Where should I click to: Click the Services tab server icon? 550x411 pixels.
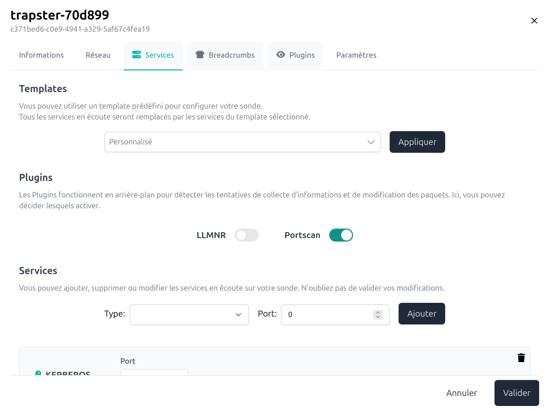pyautogui.click(x=136, y=55)
